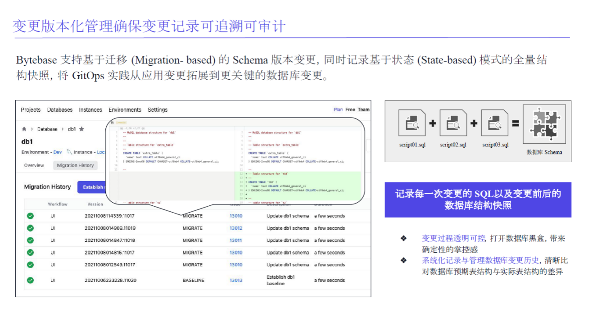597x318 pixels.
Task: Click version text 20211008114339.11017
Action: click(110, 216)
